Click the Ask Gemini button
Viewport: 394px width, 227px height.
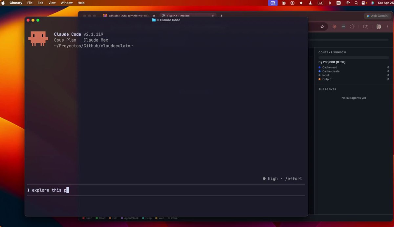tap(377, 16)
